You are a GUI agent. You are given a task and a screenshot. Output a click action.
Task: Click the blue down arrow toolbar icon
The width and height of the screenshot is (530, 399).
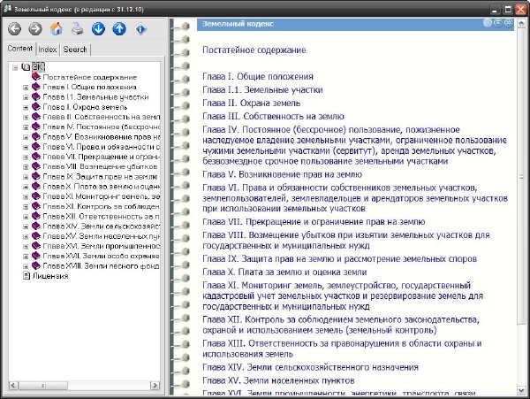(x=98, y=28)
